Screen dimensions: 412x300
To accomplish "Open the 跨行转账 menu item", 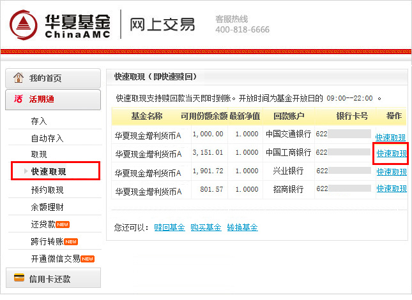I will 47,241.
